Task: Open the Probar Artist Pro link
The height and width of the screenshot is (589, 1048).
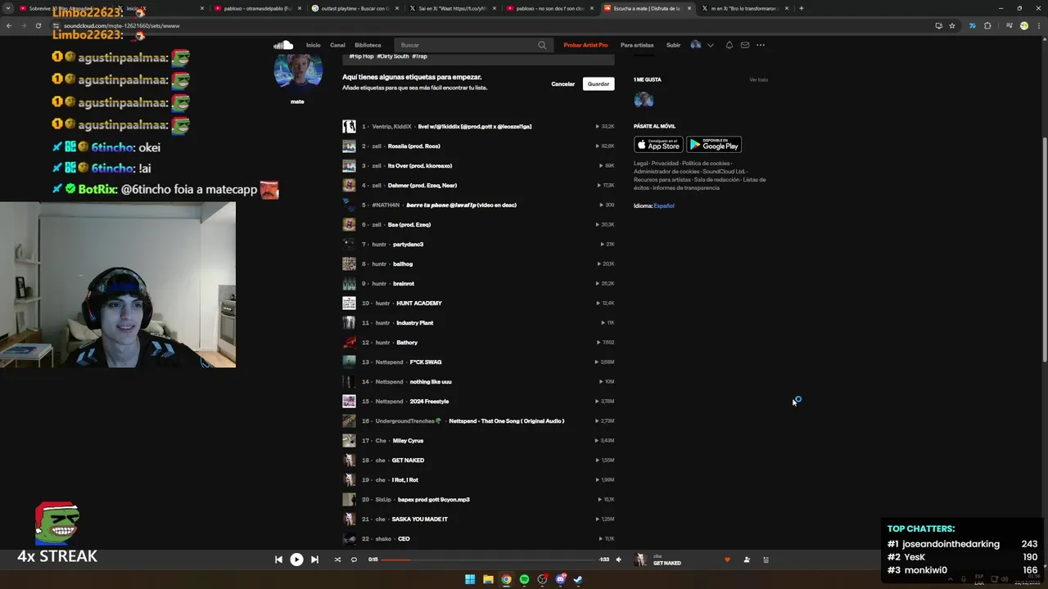Action: coord(585,45)
